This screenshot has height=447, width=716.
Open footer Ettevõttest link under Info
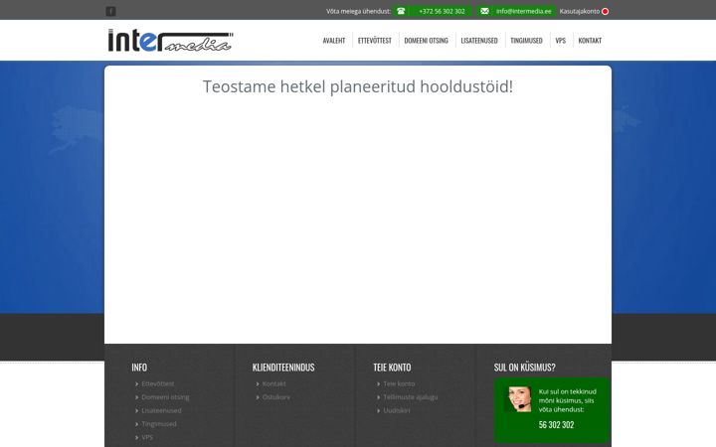coord(157,384)
